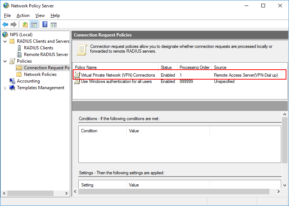Open the View menu
This screenshot has width=289, height=206.
click(x=40, y=15)
